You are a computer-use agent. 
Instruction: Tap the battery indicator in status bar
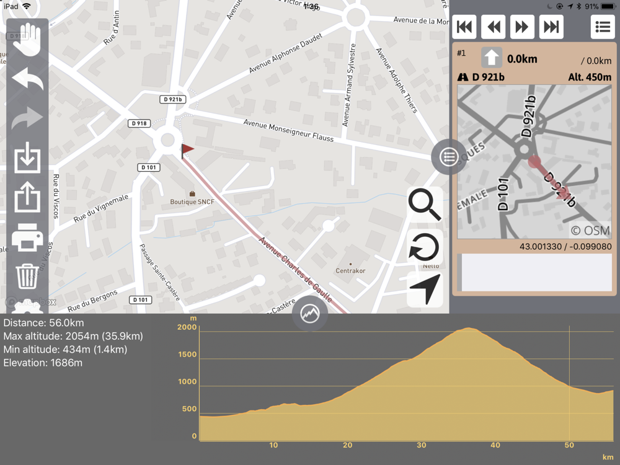[x=608, y=6]
